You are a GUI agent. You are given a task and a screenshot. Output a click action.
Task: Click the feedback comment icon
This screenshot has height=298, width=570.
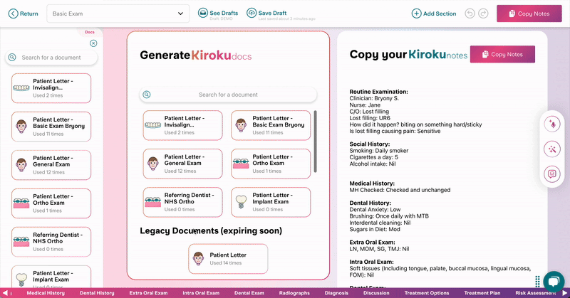[x=552, y=174]
